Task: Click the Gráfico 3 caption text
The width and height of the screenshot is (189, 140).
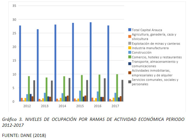Action: pyautogui.click(x=93, y=122)
